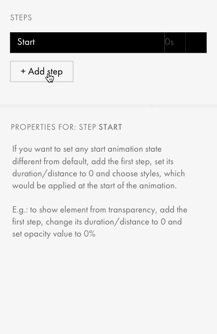Click the Properties for Step Start heading
The height and width of the screenshot is (334, 217).
click(x=66, y=127)
